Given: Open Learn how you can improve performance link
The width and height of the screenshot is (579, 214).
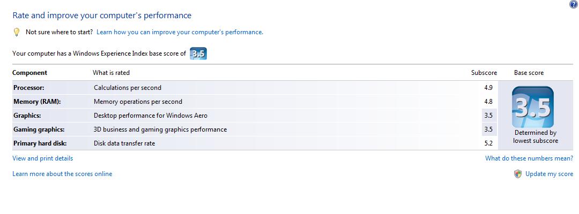Looking at the screenshot, I should point(180,32).
